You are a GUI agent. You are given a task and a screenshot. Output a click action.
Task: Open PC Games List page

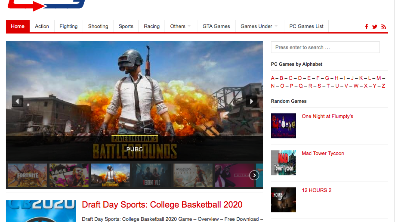click(306, 26)
